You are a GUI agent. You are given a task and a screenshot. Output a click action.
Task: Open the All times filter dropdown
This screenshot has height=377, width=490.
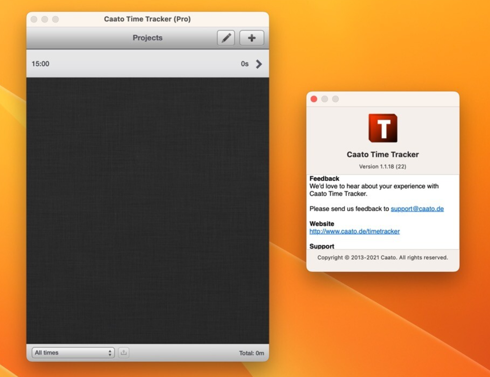tap(73, 353)
